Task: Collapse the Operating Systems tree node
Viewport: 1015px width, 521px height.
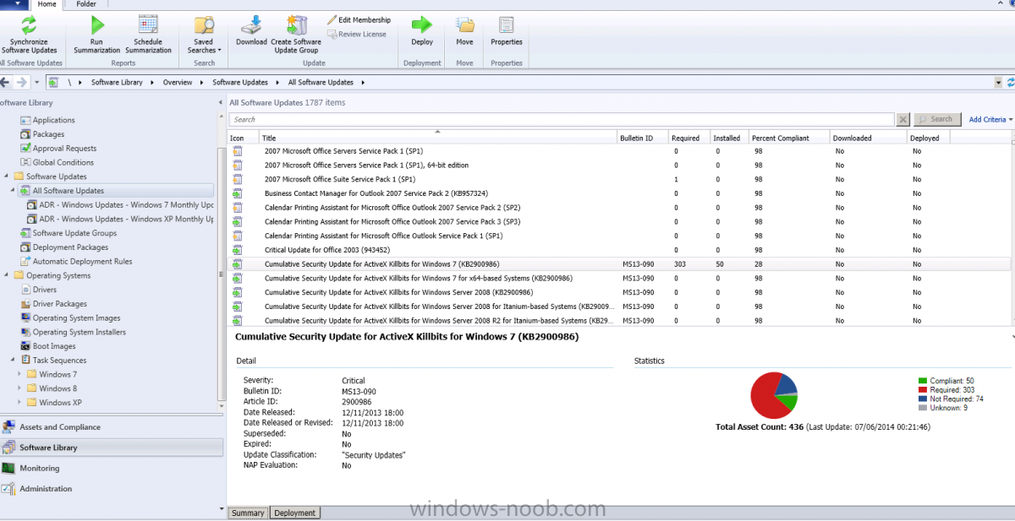Action: (x=8, y=275)
